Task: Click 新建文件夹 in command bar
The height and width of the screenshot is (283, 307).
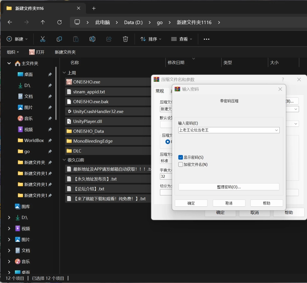Action: point(65,52)
